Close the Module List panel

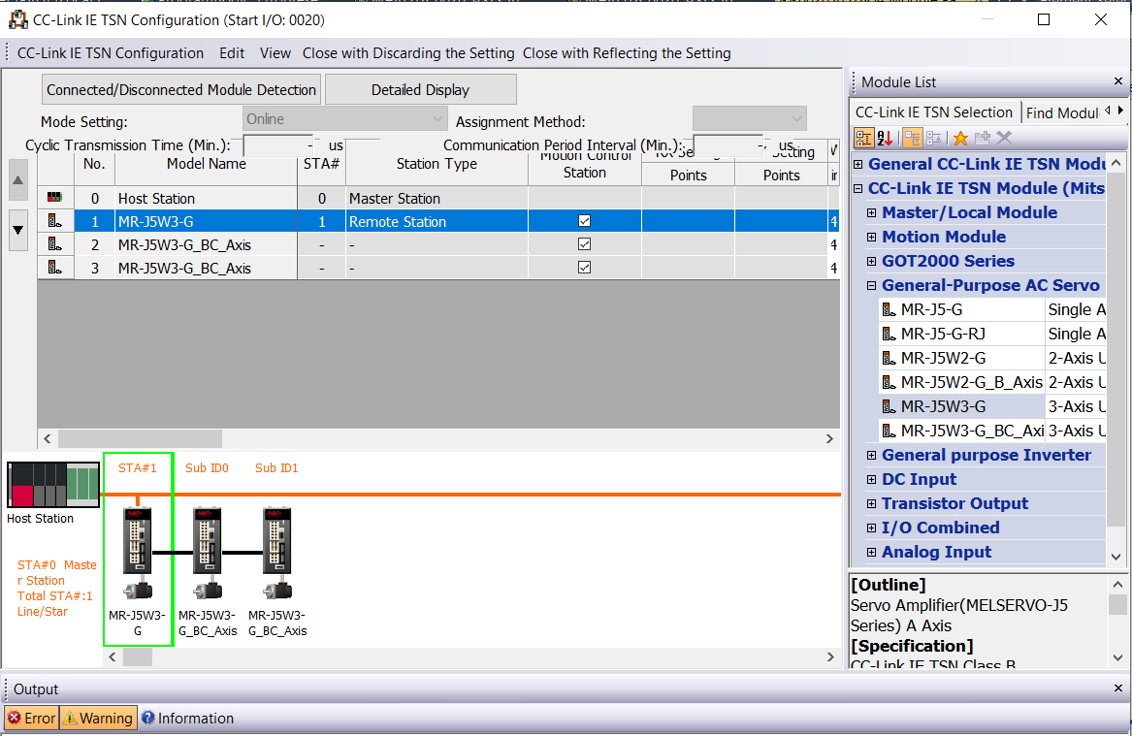click(1118, 81)
